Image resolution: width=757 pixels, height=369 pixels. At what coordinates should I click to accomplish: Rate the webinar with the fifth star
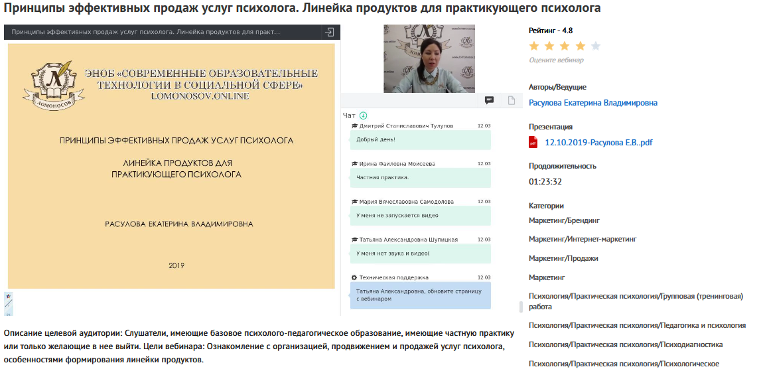tap(595, 46)
